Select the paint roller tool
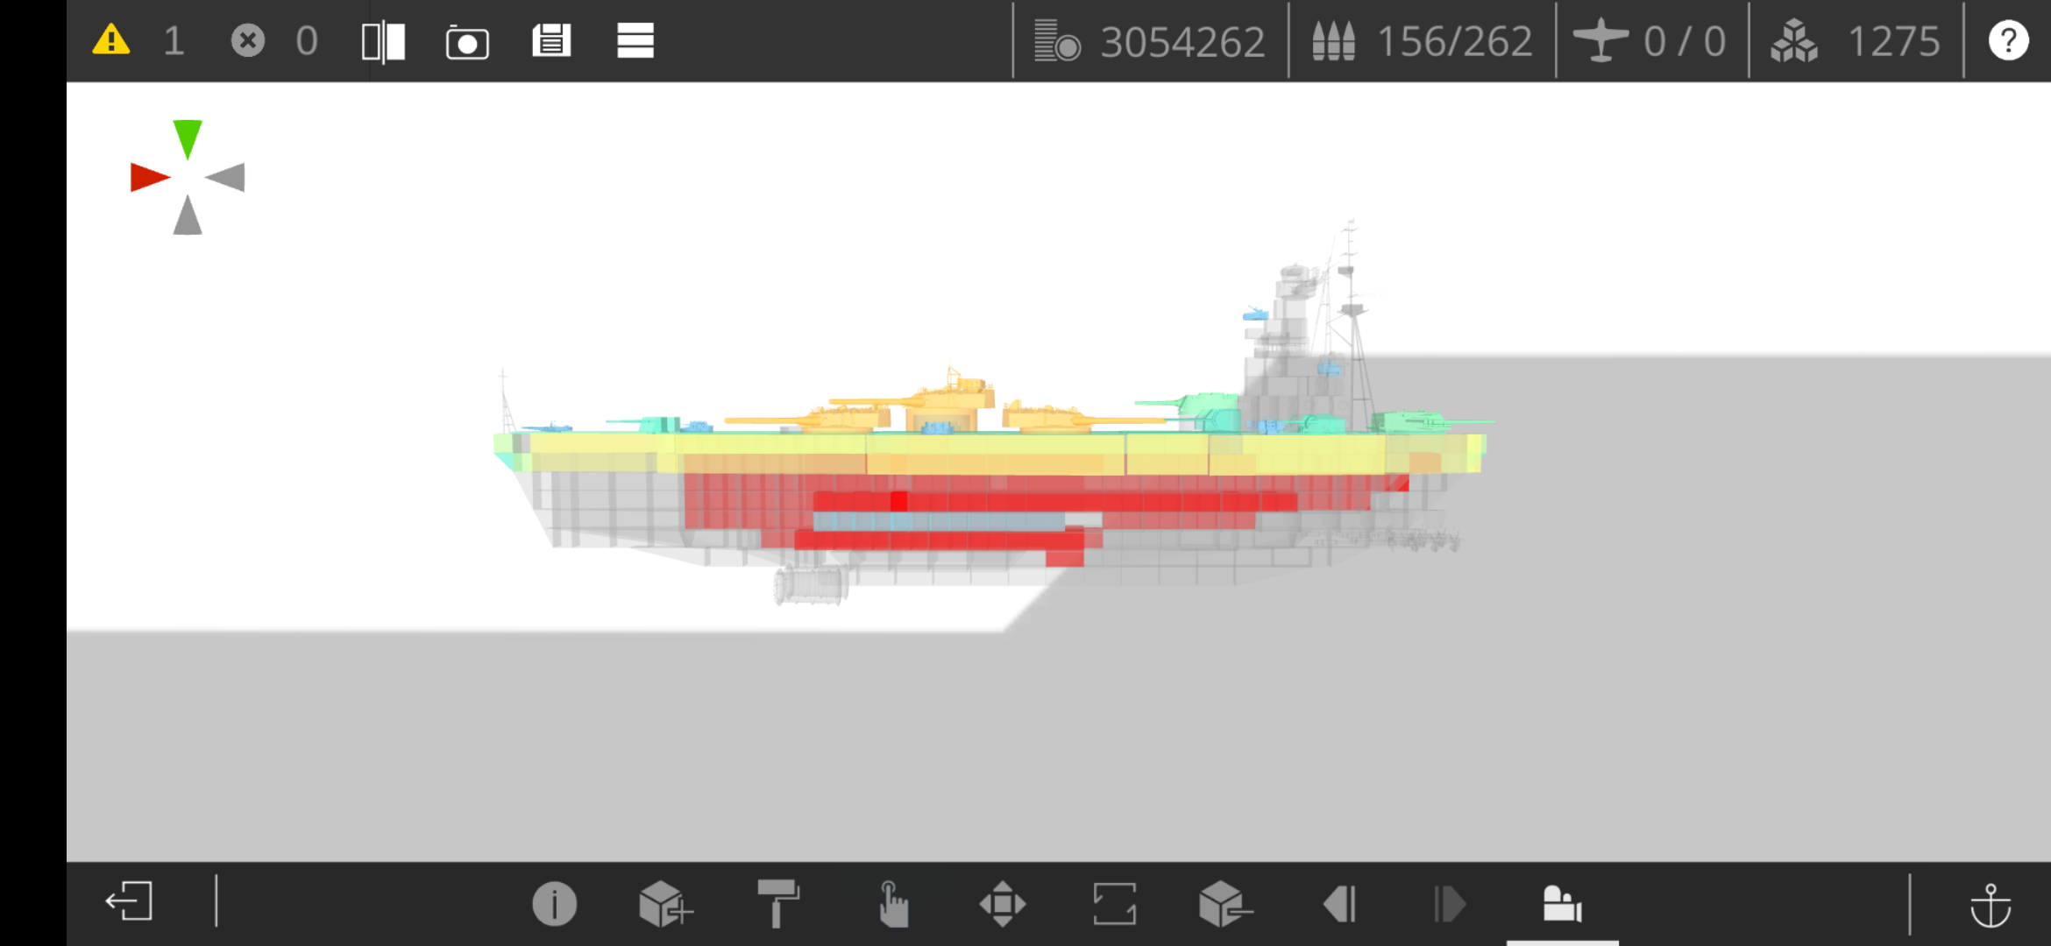 pos(777,903)
